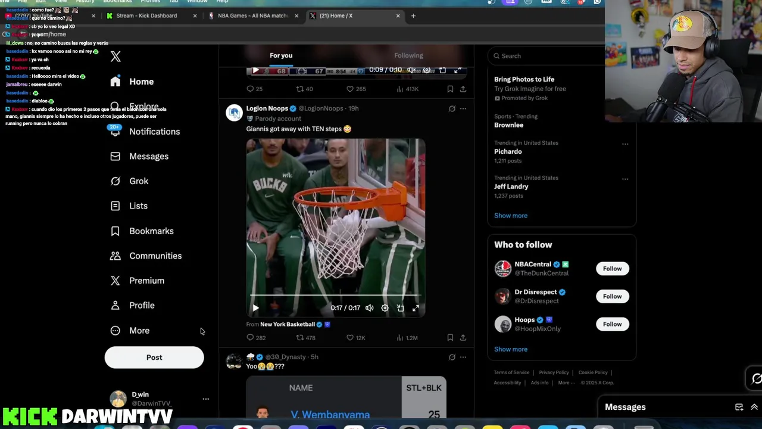Follow Hoops account
The height and width of the screenshot is (429, 762).
pyautogui.click(x=612, y=324)
